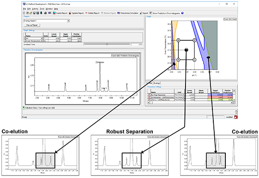Select corner point A on the design space graph
The height and width of the screenshot is (178, 259).
178,59
